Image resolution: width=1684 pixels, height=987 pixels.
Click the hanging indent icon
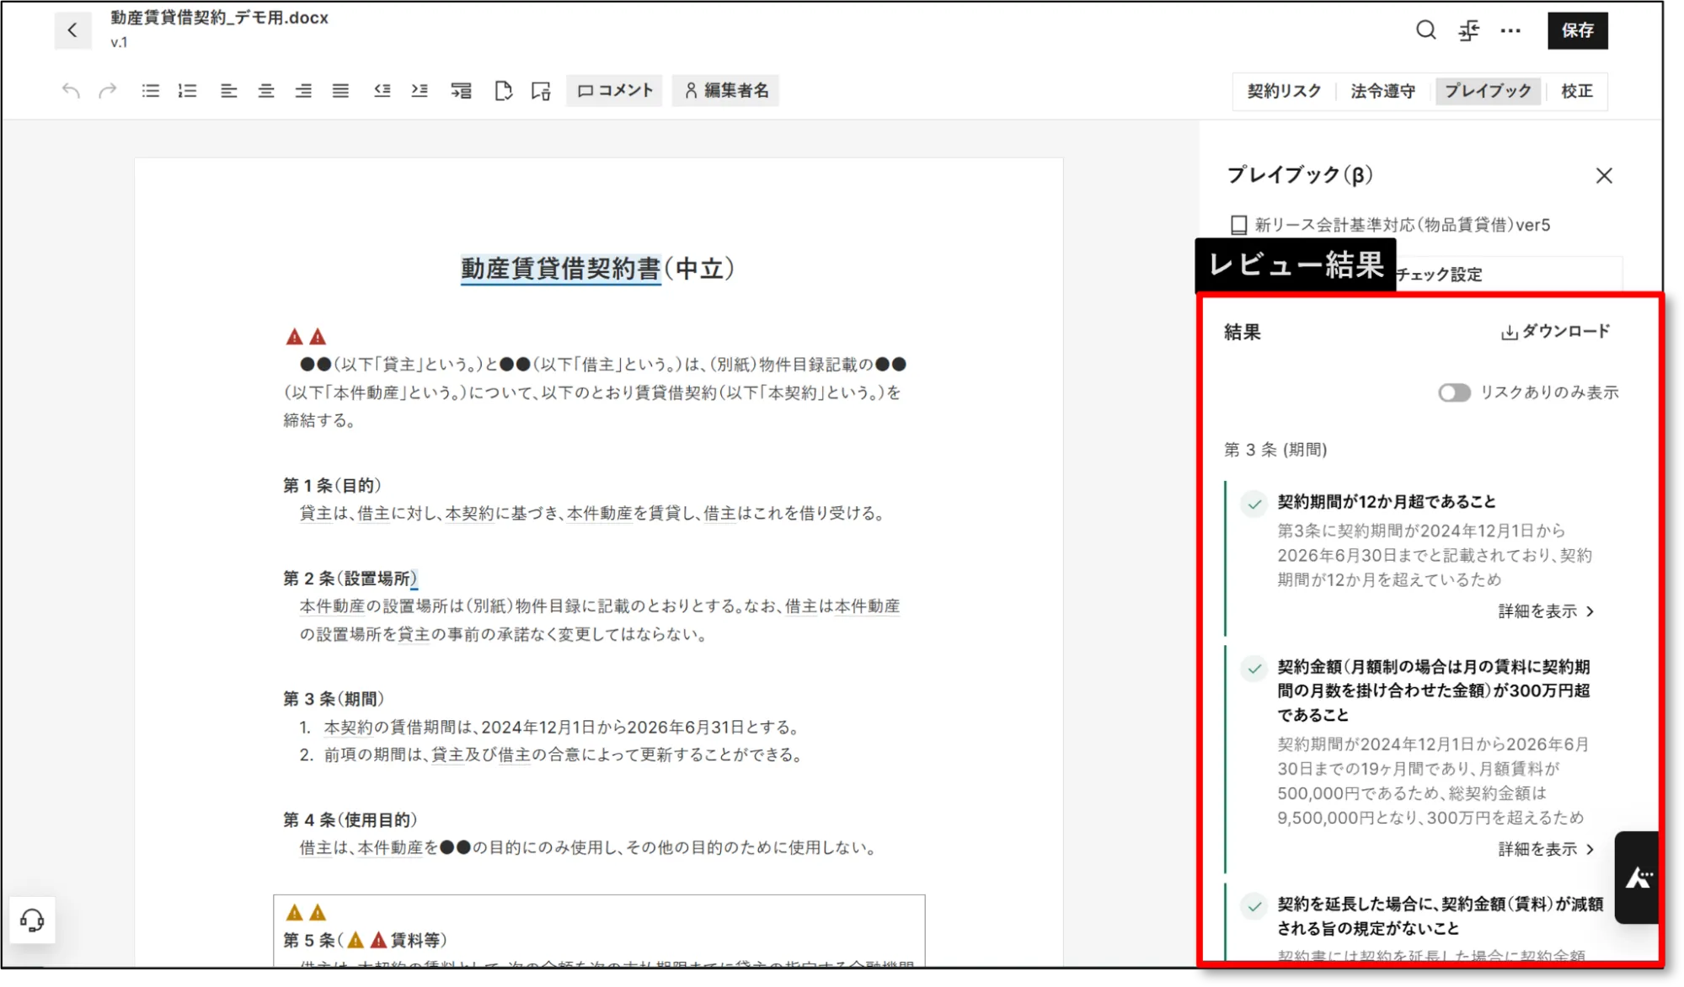click(x=461, y=90)
